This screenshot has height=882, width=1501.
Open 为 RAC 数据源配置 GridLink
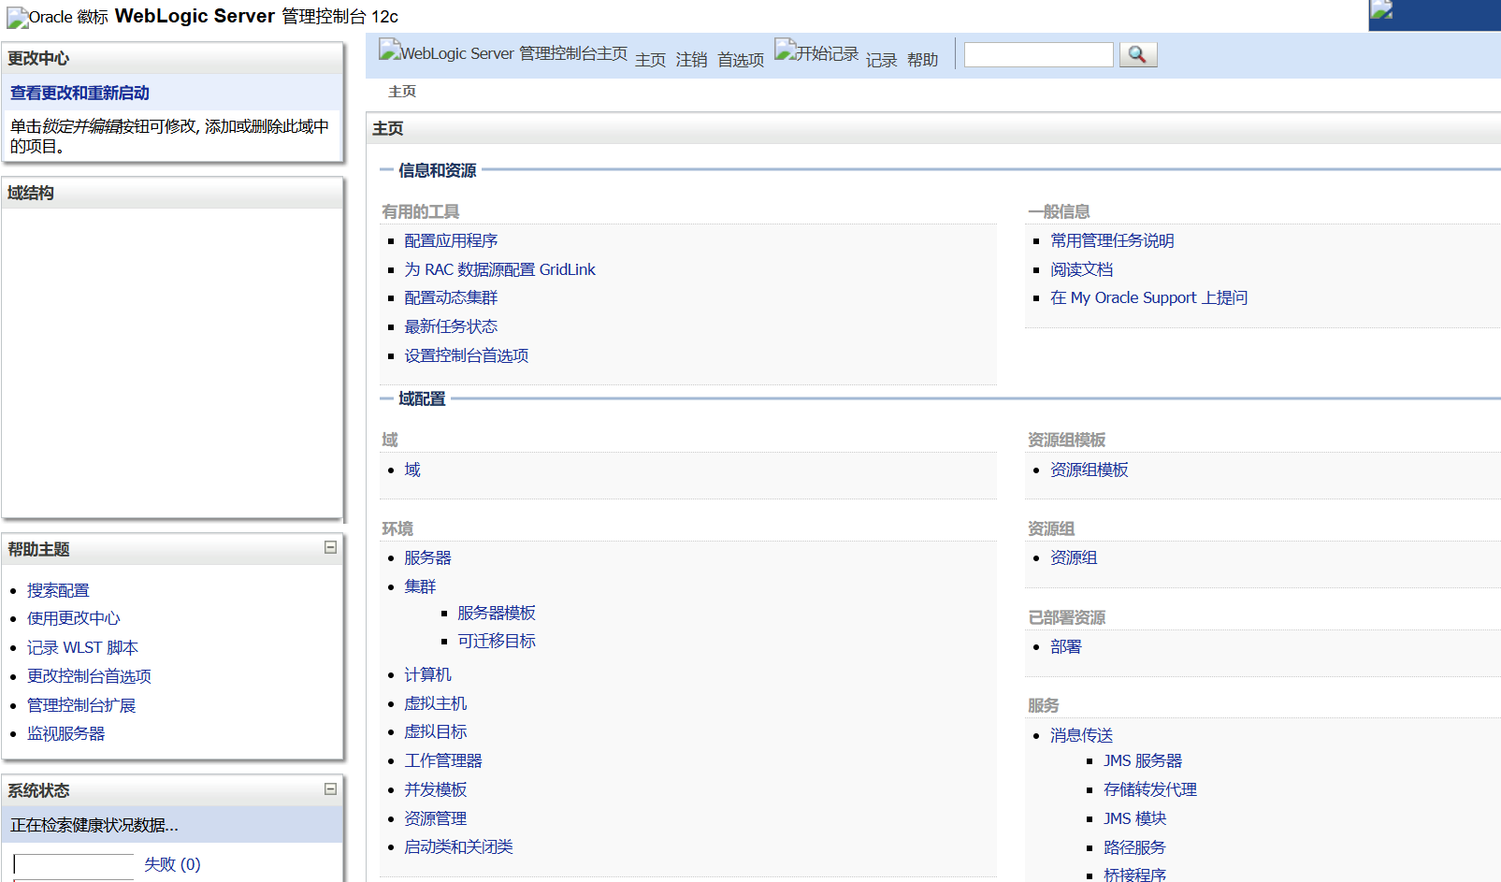click(x=499, y=269)
